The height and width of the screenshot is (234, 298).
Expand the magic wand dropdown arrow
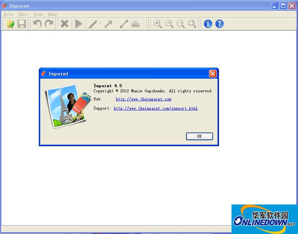[116, 24]
